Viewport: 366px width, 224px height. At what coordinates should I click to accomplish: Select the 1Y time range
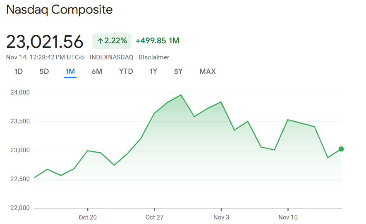[x=153, y=71]
